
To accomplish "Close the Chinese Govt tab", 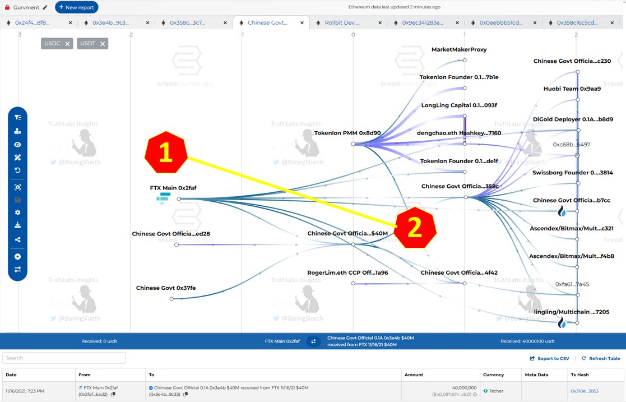I will click(302, 23).
